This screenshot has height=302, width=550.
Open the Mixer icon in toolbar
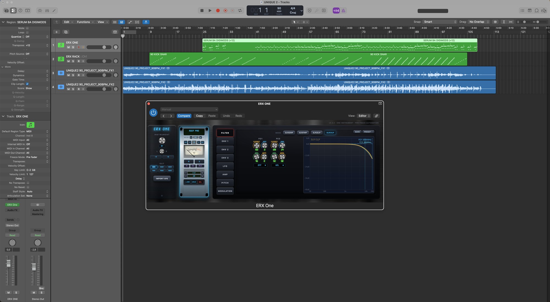[x=47, y=10]
